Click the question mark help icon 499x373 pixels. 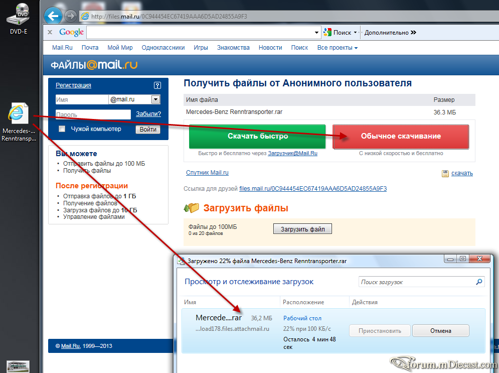[157, 85]
